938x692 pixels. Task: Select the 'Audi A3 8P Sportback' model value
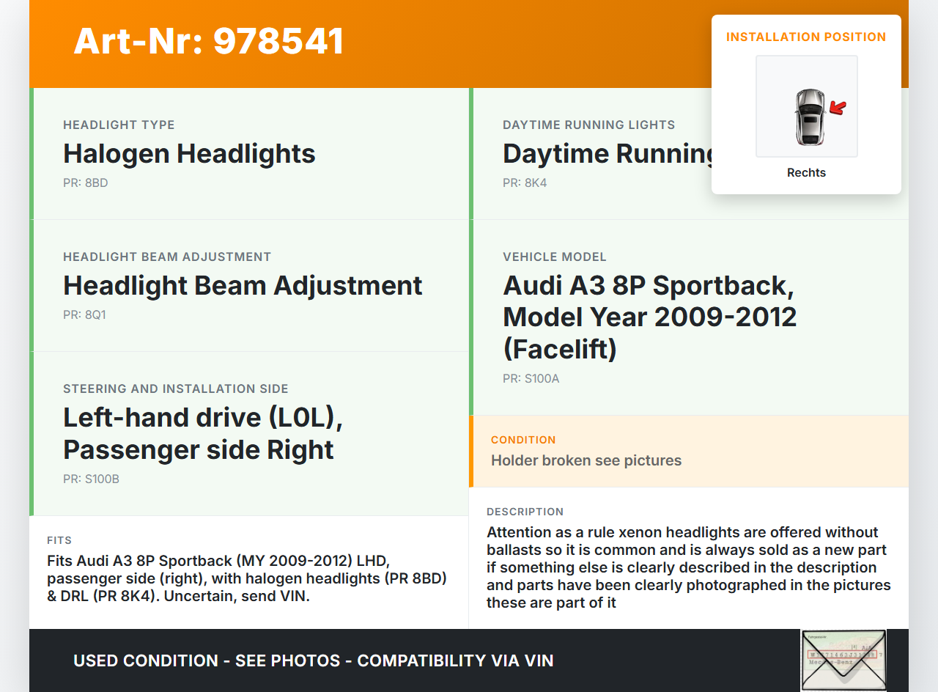pyautogui.click(x=650, y=317)
